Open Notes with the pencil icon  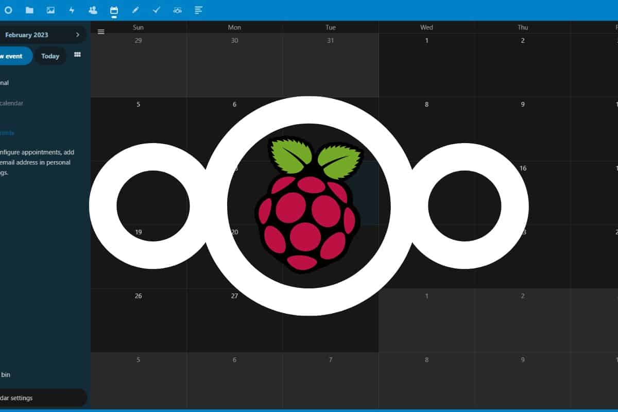click(135, 9)
